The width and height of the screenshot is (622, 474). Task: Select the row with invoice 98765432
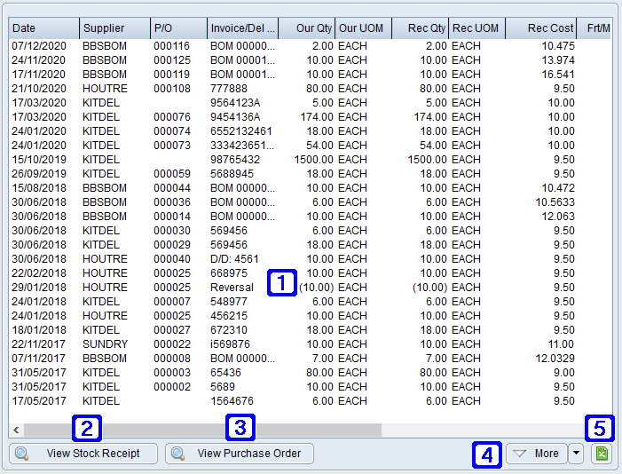235,160
